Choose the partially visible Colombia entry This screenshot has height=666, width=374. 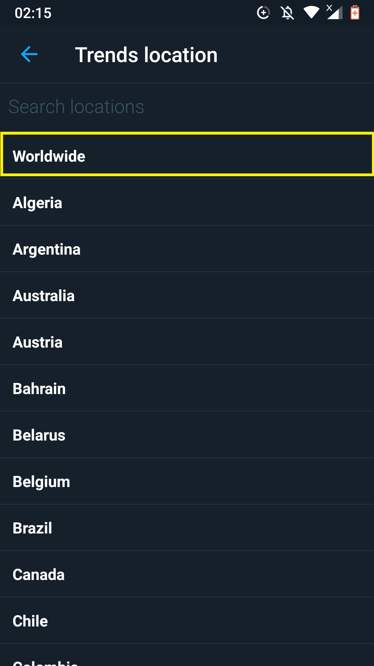pos(187,656)
